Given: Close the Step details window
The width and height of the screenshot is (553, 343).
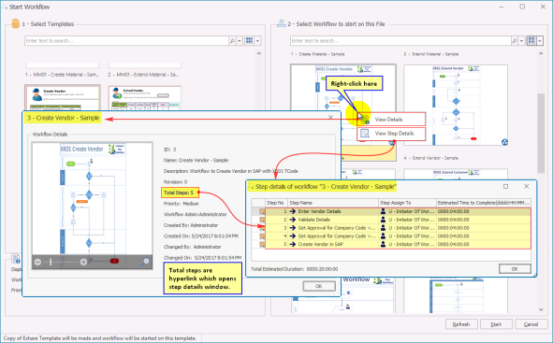Looking at the screenshot, I should [526, 186].
